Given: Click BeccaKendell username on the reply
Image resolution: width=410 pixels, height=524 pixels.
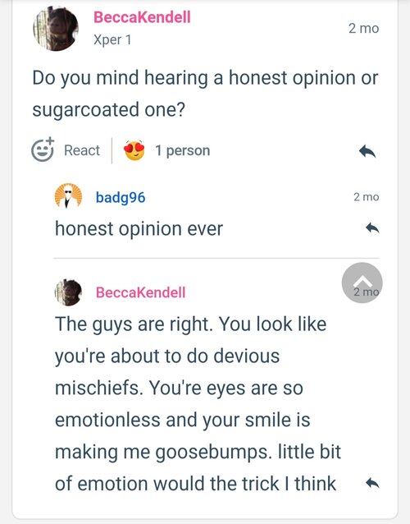Looking at the screenshot, I should tap(140, 292).
